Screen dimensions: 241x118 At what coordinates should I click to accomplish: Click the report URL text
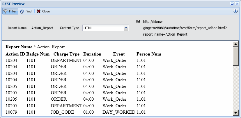click(185, 28)
